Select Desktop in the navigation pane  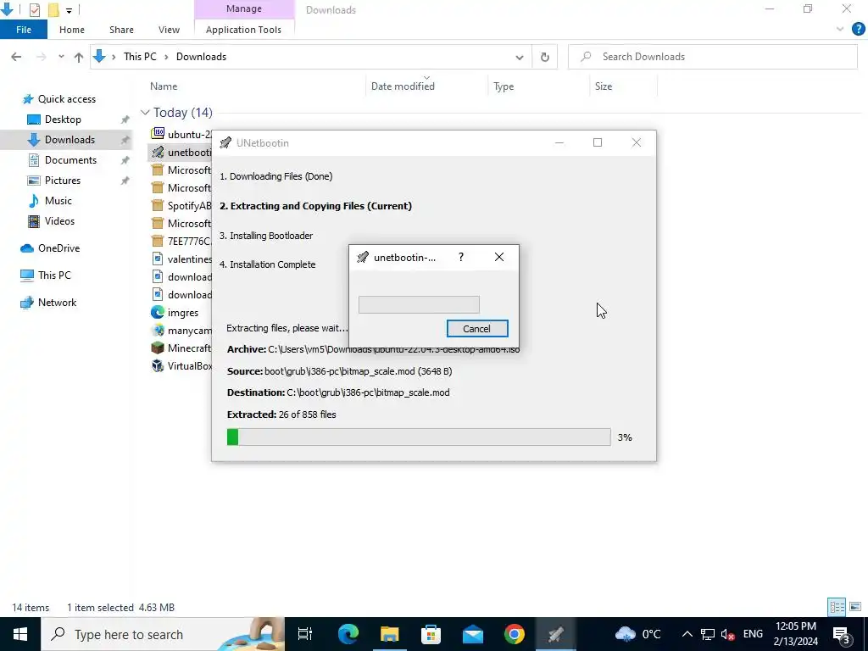63,120
